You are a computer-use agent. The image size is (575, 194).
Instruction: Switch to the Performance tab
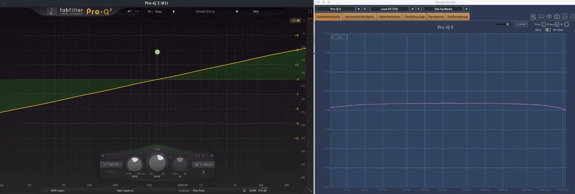tap(457, 17)
